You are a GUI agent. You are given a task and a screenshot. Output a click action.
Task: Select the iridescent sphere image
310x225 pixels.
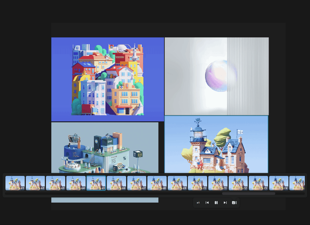[x=217, y=76]
